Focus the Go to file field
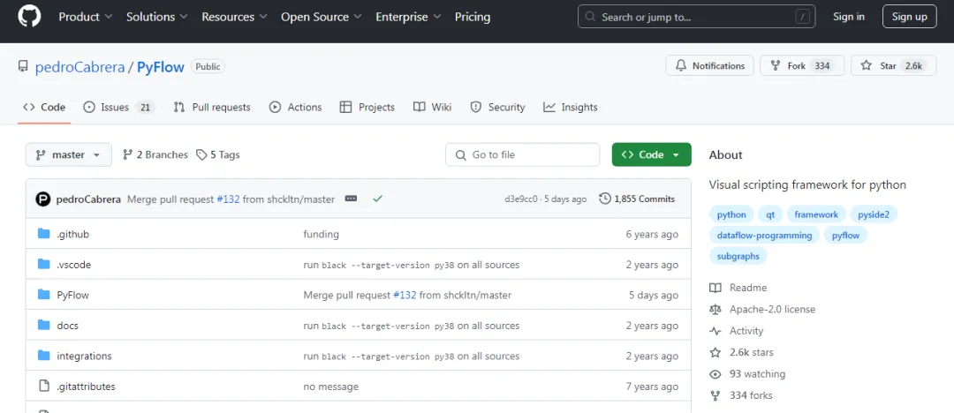This screenshot has width=954, height=413. pos(523,155)
